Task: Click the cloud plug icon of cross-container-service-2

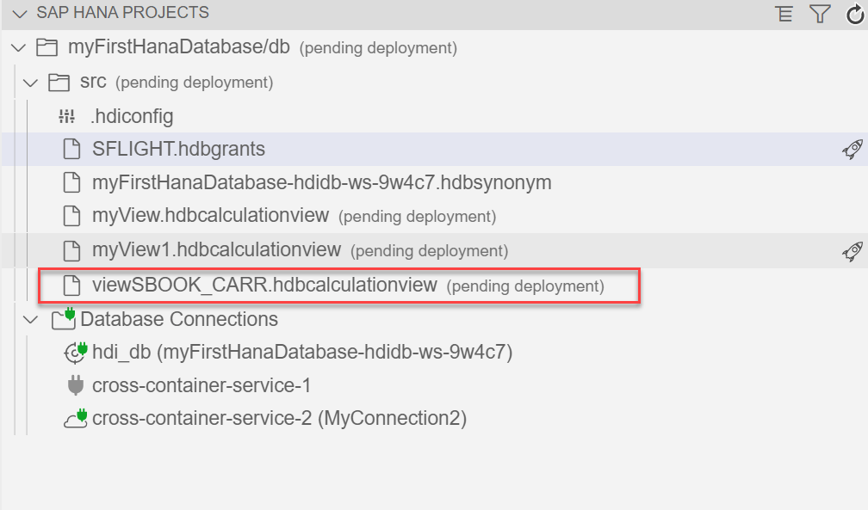Action: tap(76, 419)
